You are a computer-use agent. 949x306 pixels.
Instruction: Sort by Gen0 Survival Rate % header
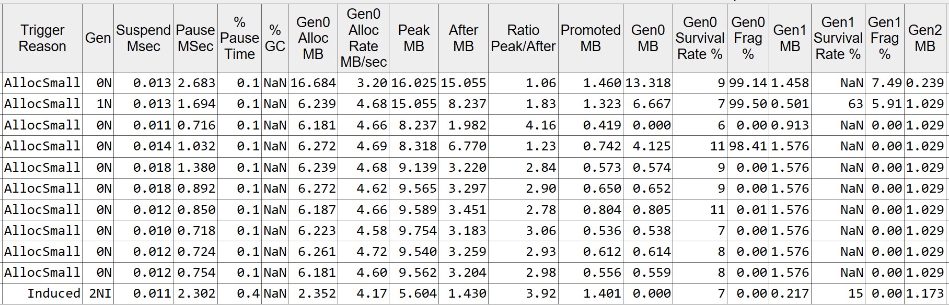pos(700,38)
